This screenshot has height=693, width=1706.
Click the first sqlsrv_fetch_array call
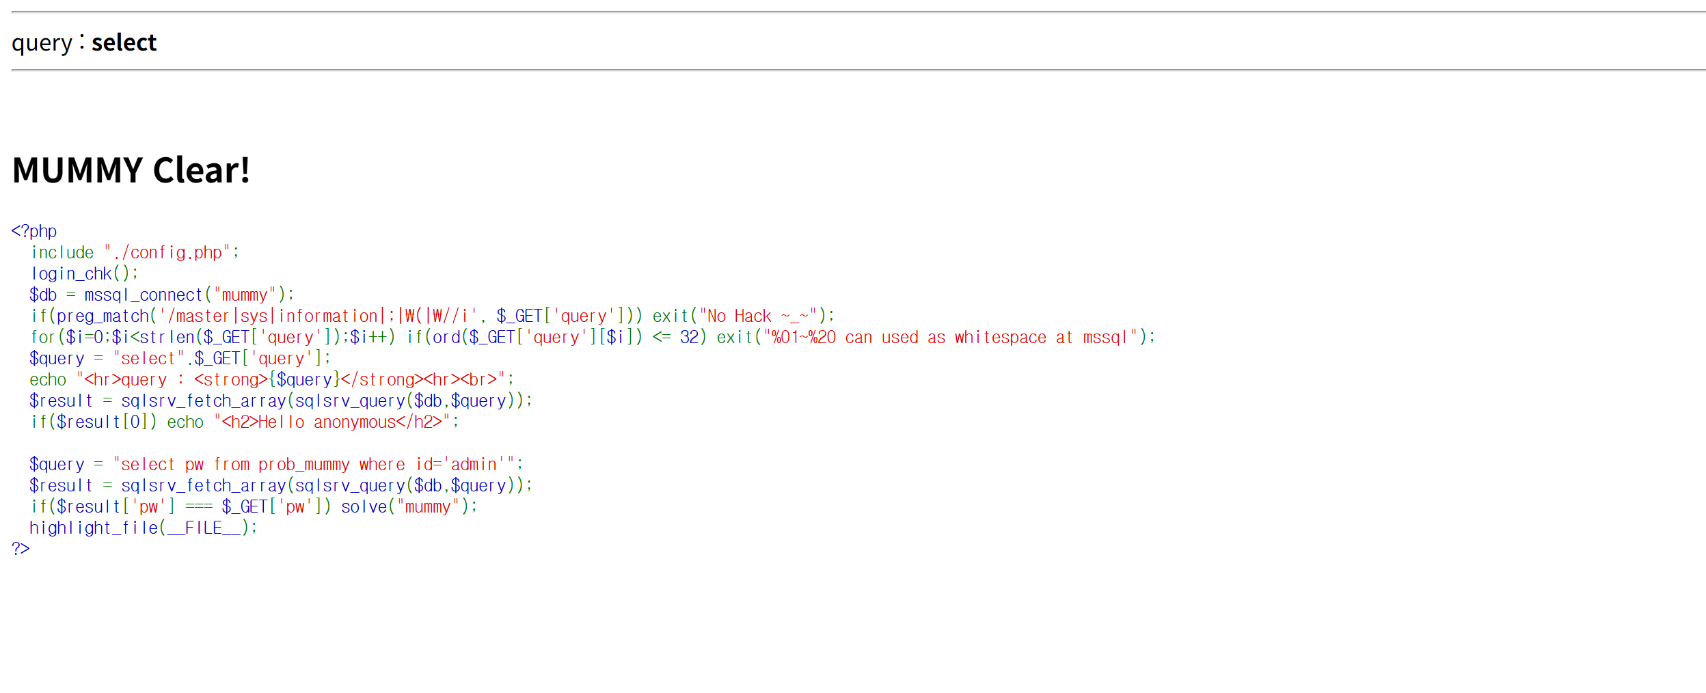[x=203, y=401]
